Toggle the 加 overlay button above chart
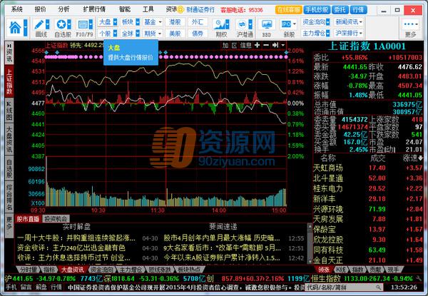Image resolution: width=428 pixels, height=296 pixels. 225,45
